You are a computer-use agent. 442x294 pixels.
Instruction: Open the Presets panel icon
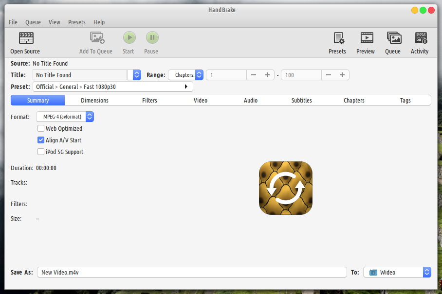pyautogui.click(x=338, y=38)
